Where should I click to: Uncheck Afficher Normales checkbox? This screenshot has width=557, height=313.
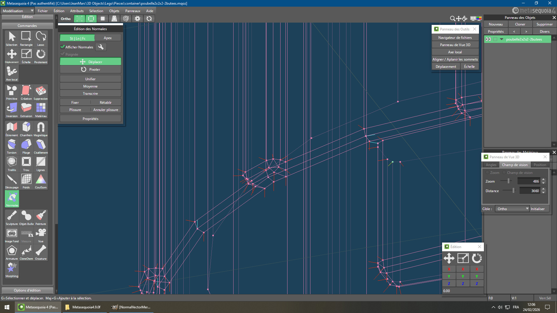62,47
